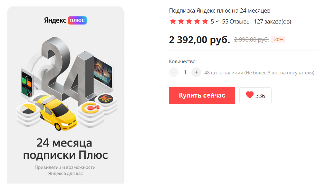
Task: Click the -20% discount badge
Action: (278, 40)
